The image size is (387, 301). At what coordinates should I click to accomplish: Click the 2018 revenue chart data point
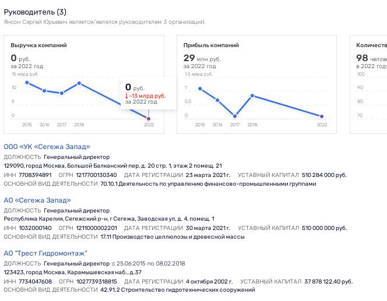79,83
